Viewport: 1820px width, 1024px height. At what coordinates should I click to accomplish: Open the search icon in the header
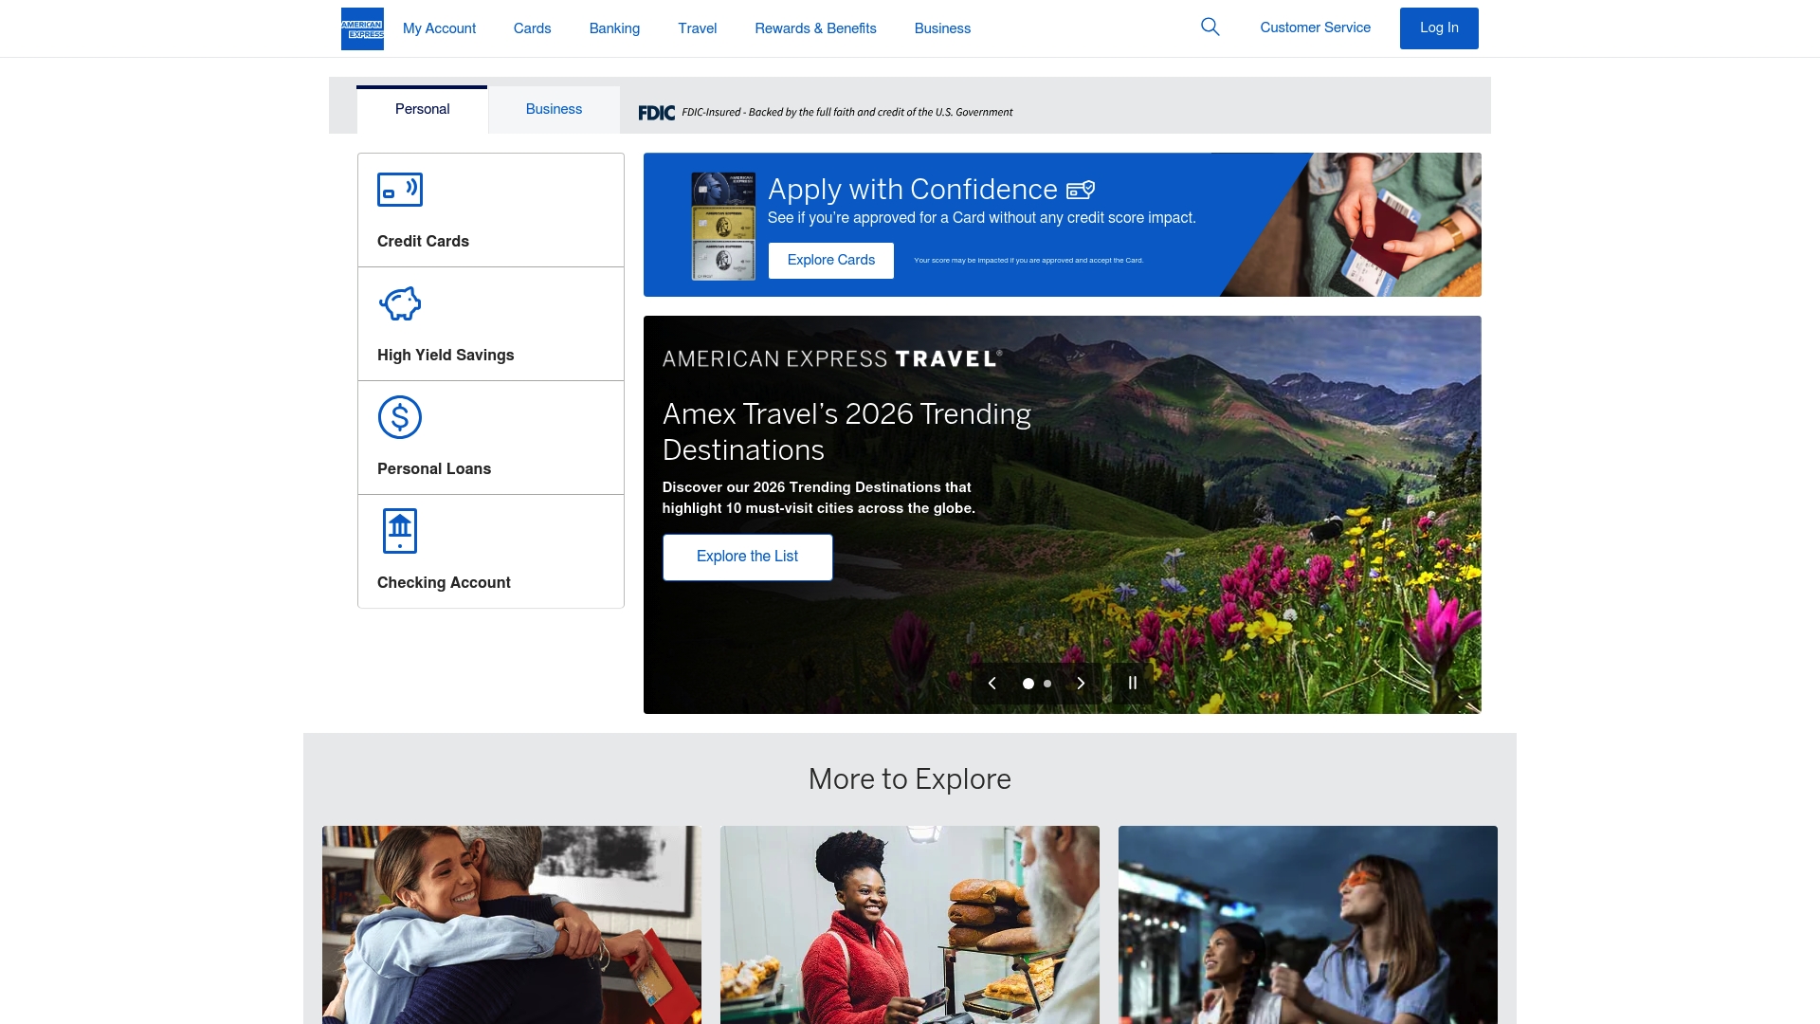[1210, 27]
